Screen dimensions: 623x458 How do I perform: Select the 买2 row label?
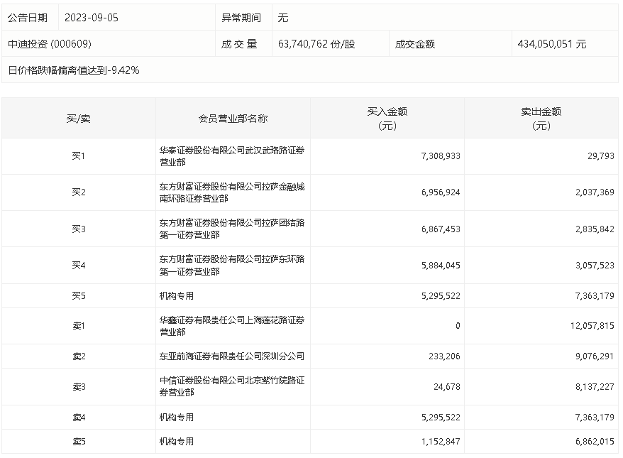(78, 192)
